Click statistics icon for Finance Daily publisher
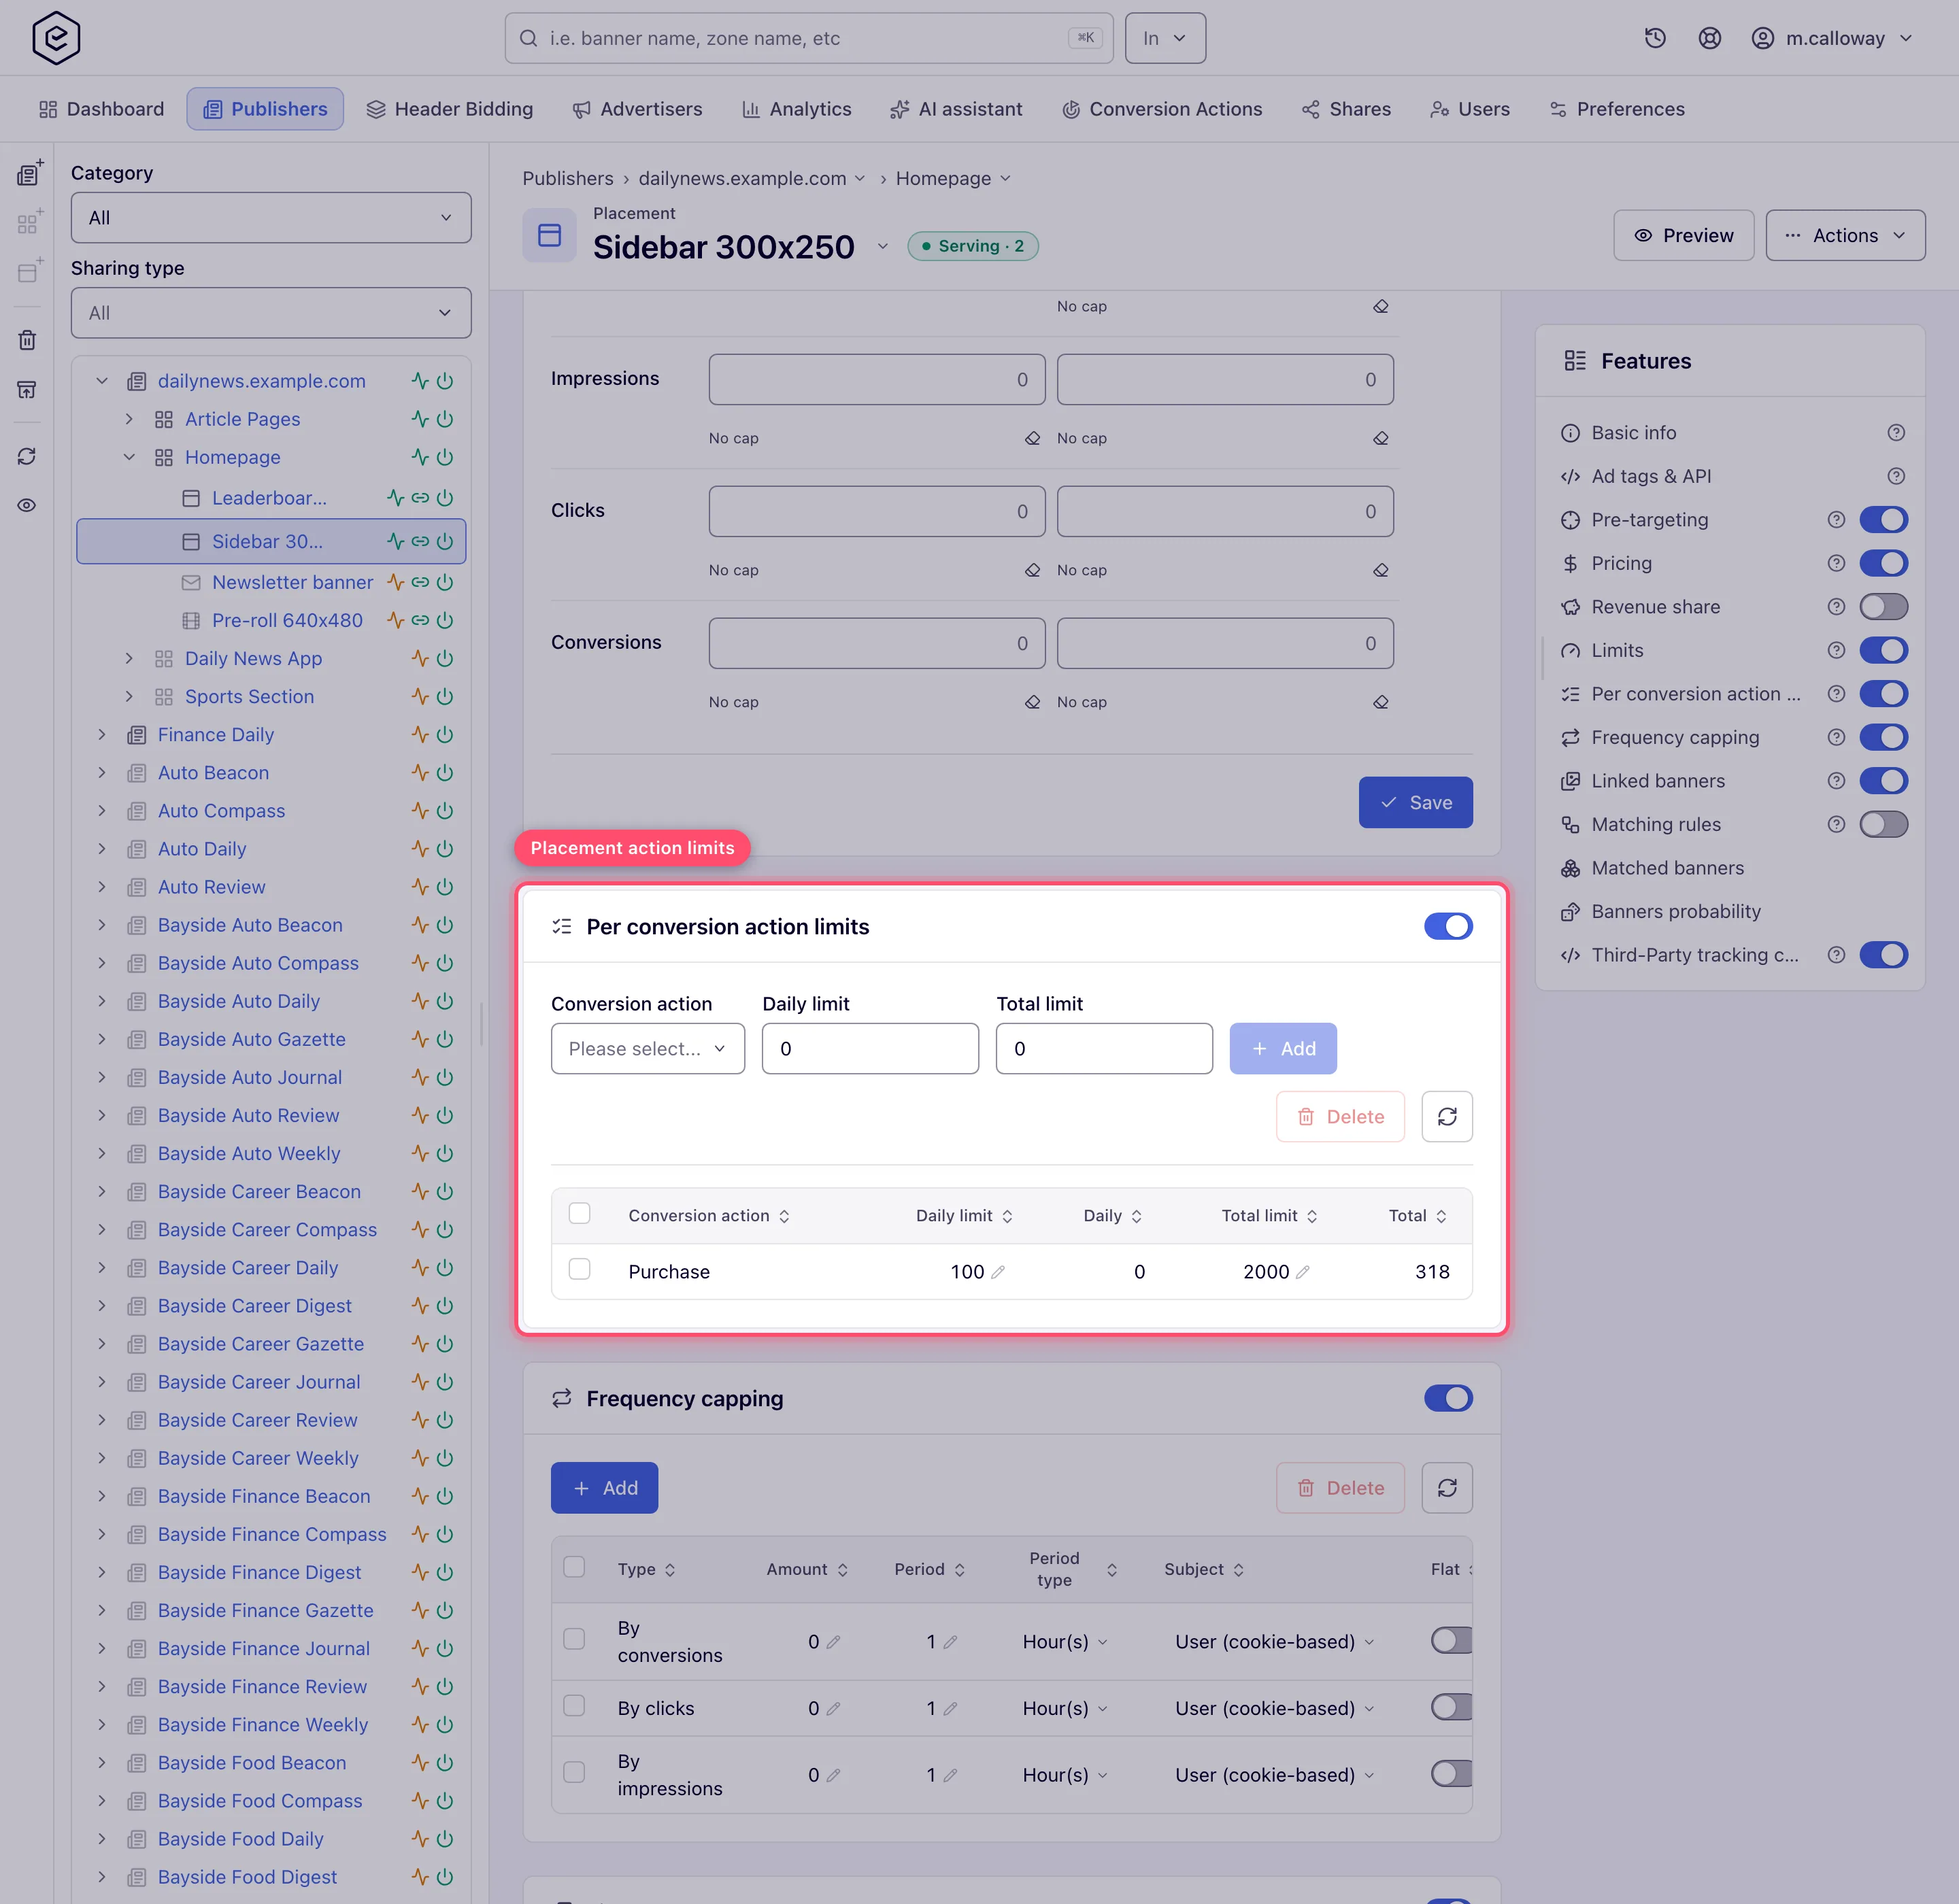 tap(420, 735)
